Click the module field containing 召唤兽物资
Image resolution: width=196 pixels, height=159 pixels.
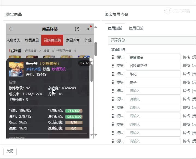(x=153, y=66)
